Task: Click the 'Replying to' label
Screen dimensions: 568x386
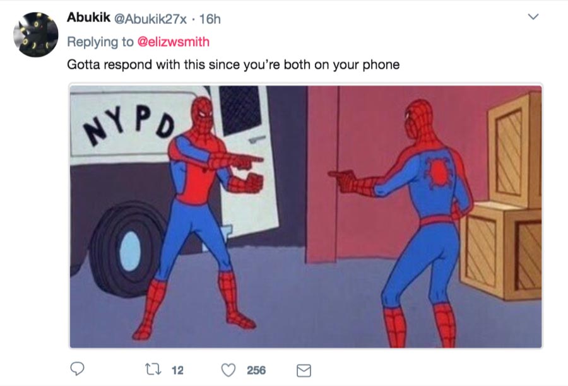Action: pyautogui.click(x=100, y=42)
